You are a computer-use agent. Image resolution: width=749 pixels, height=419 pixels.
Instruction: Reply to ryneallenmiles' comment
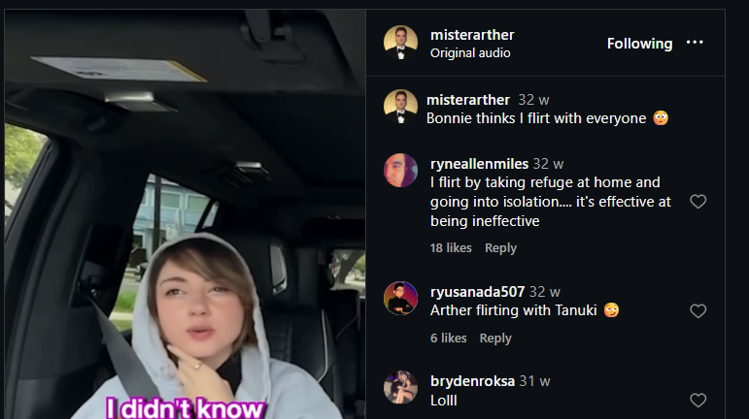(x=500, y=248)
